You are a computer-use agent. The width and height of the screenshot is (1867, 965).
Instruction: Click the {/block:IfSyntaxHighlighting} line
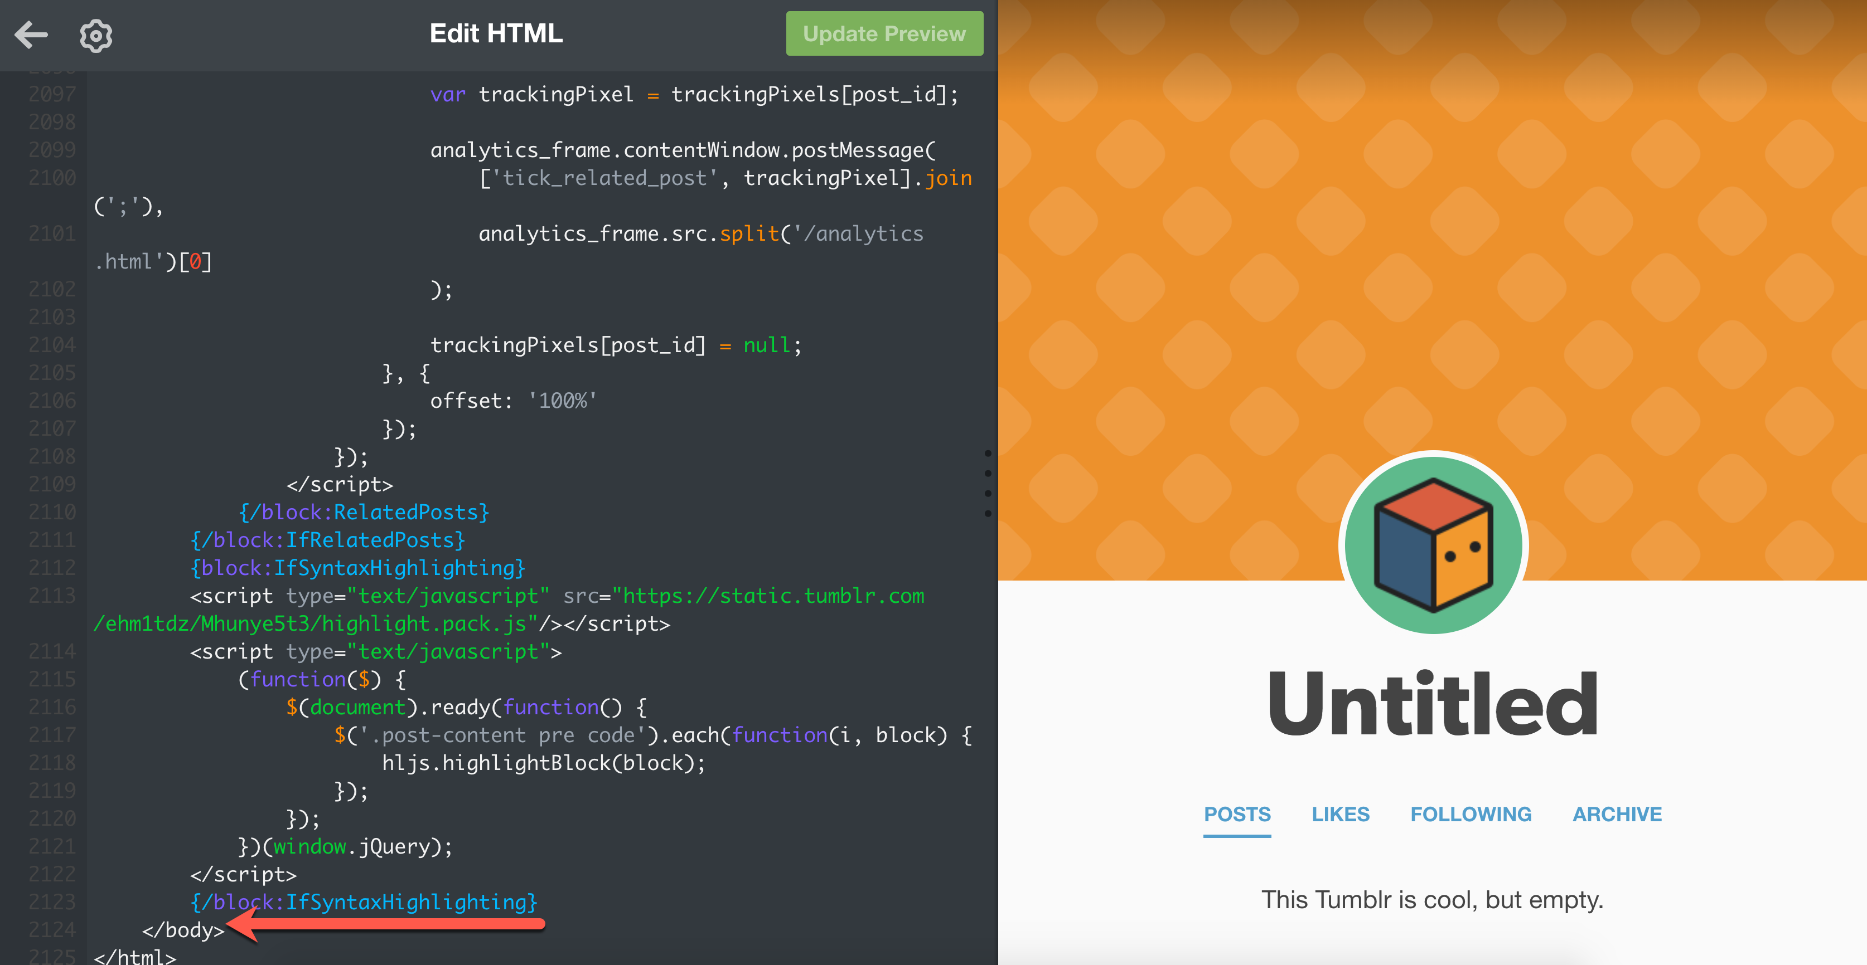pos(363,902)
